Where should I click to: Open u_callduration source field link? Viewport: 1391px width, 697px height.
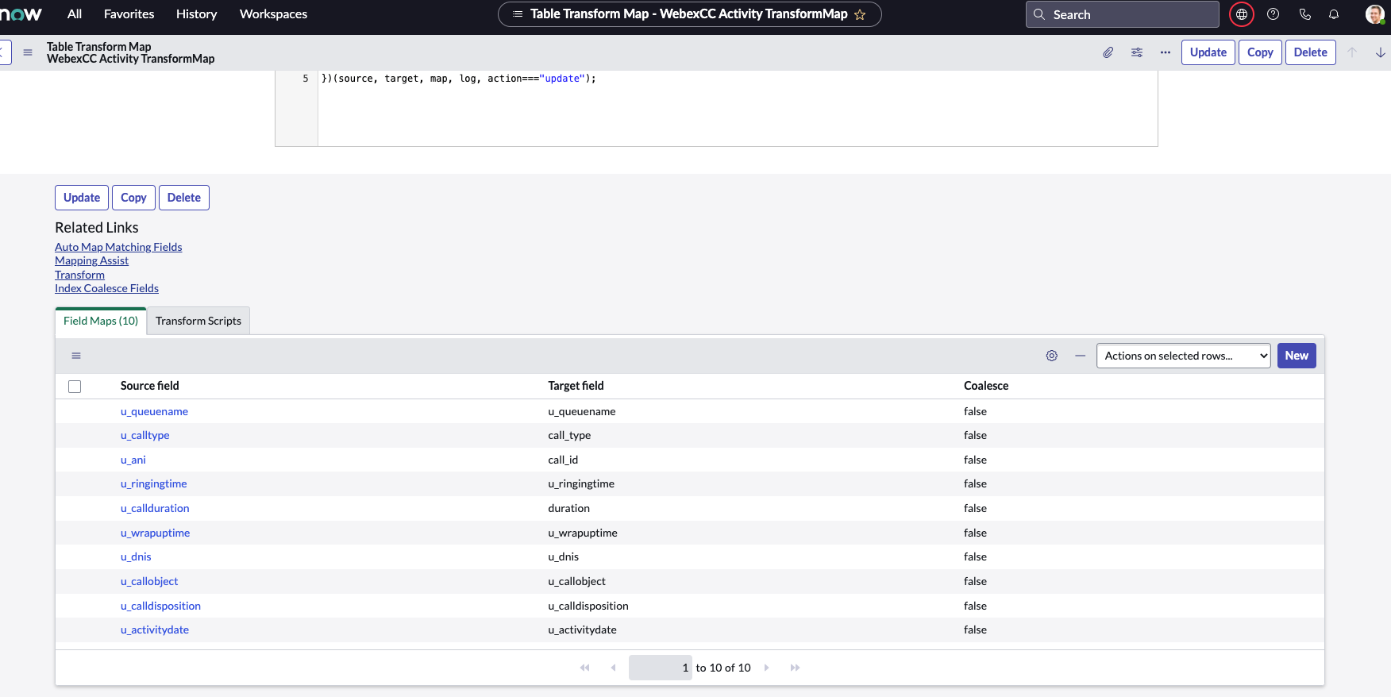point(155,508)
